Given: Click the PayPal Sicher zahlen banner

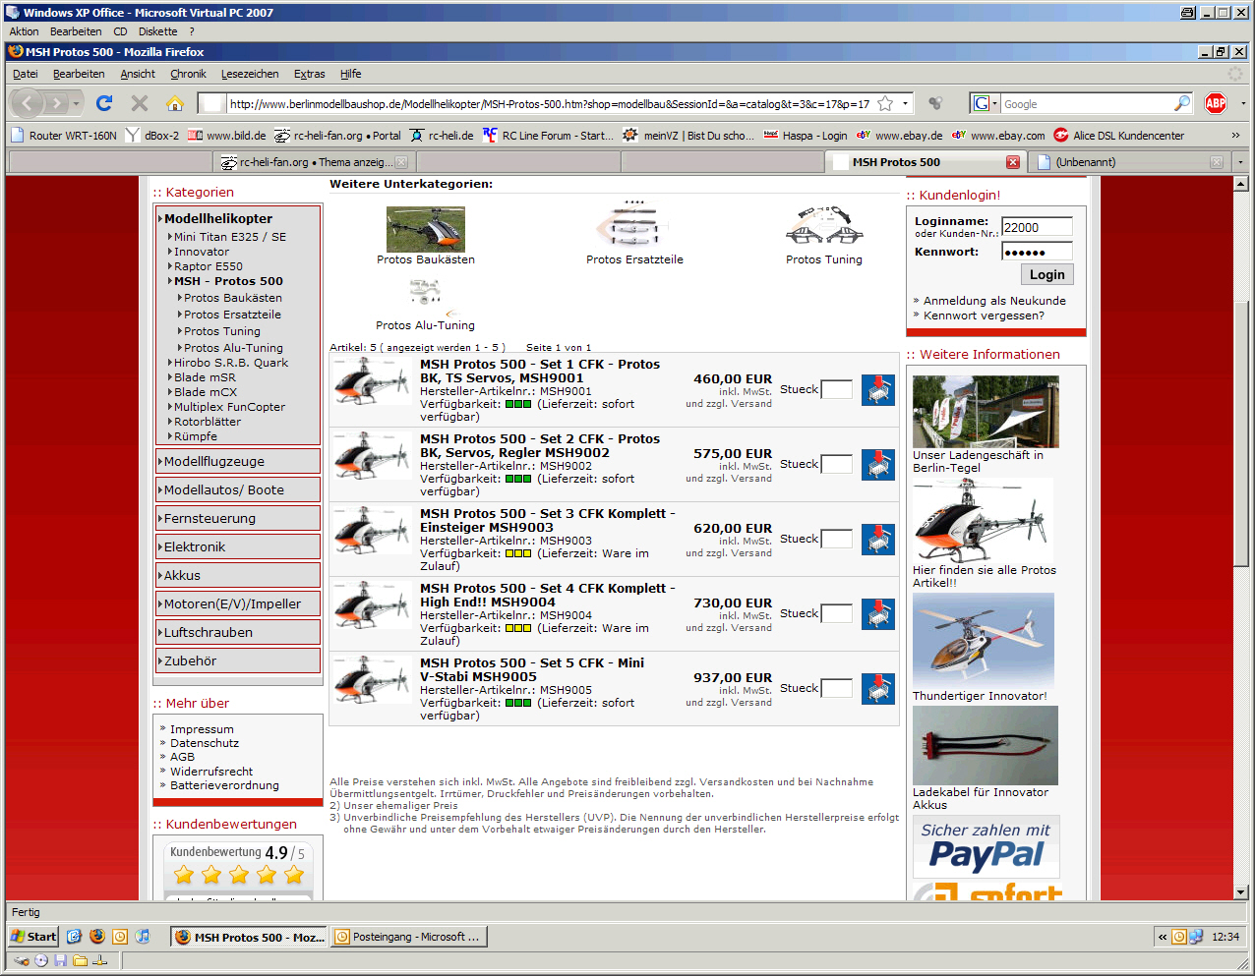Looking at the screenshot, I should tap(986, 846).
